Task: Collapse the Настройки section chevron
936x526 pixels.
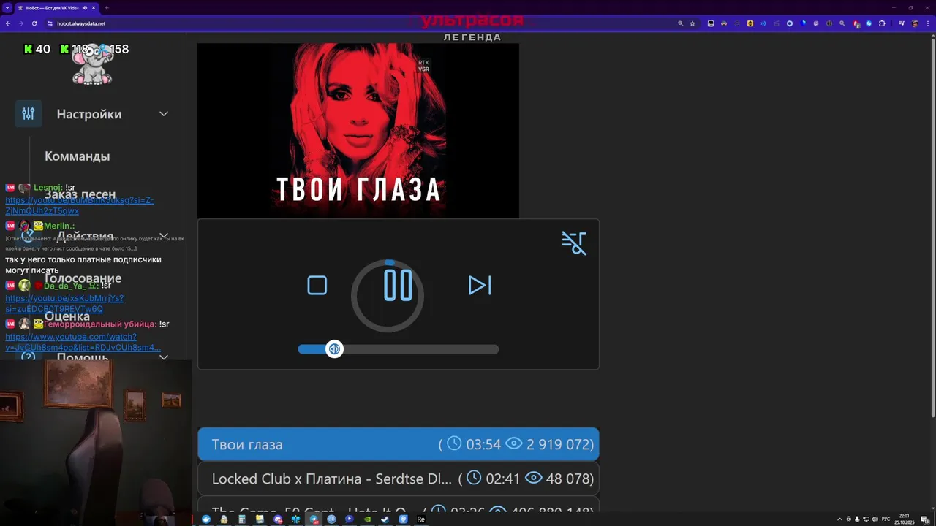Action: [x=164, y=114]
